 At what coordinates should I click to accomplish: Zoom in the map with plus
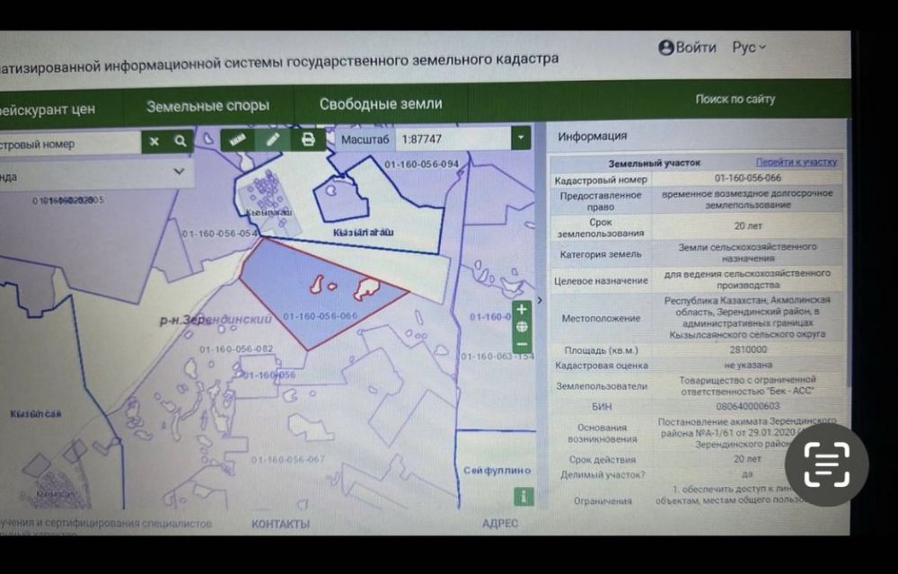(522, 309)
